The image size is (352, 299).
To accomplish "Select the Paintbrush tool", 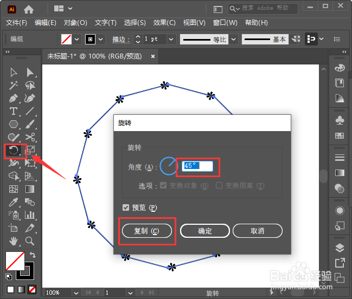I will 30,124.
